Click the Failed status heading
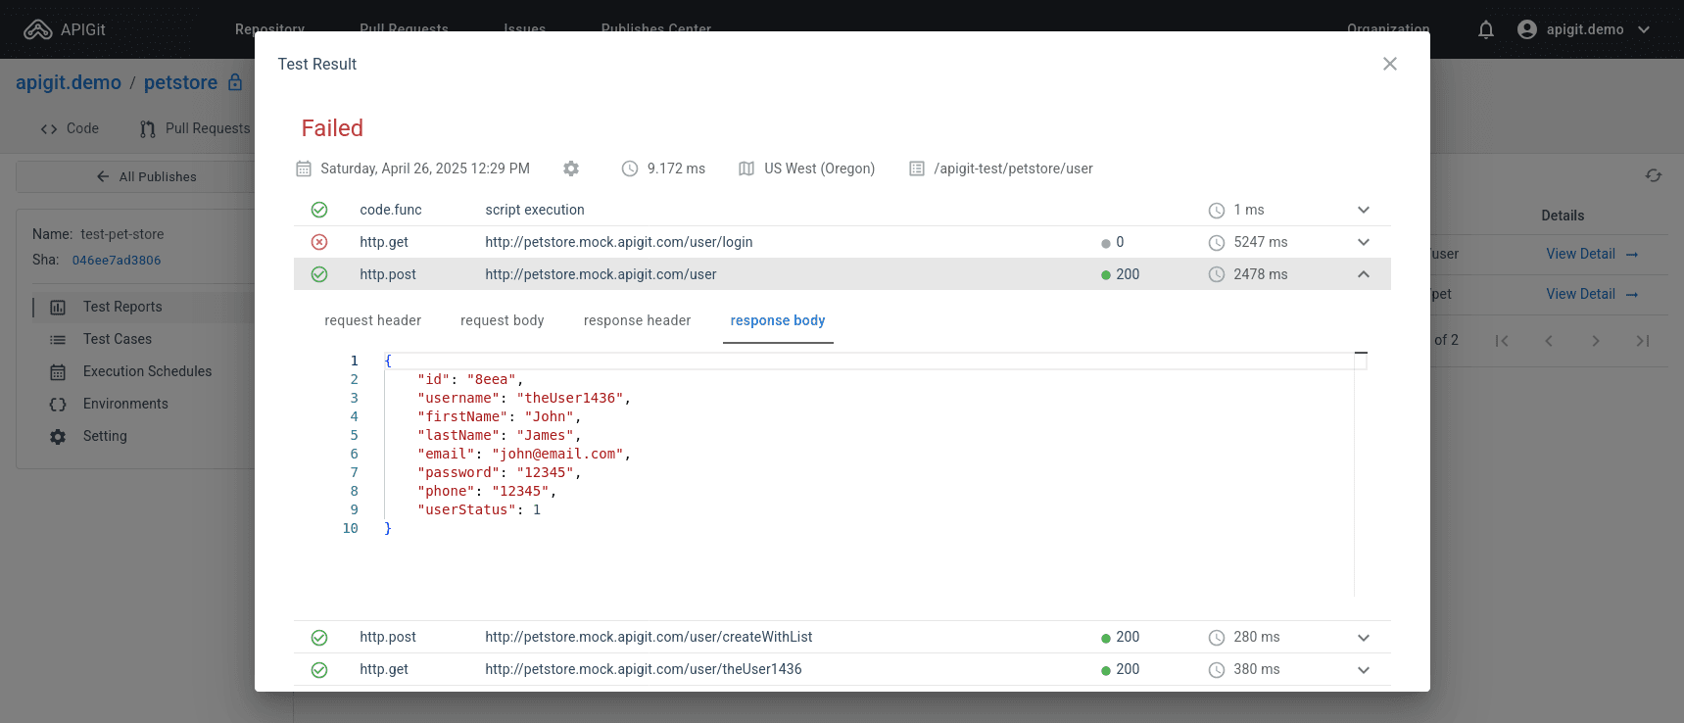 (x=332, y=128)
